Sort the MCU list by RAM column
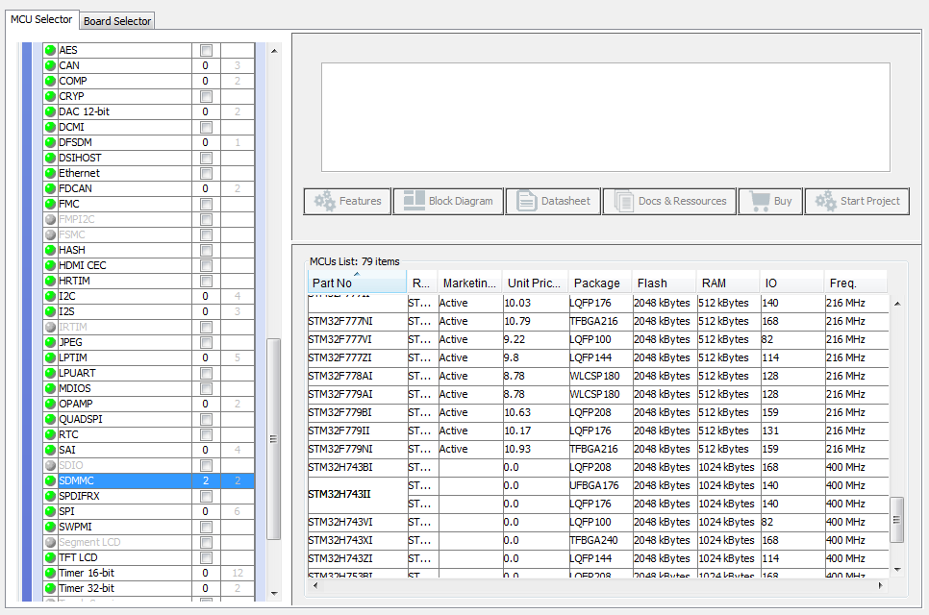Image resolution: width=929 pixels, height=615 pixels. pyautogui.click(x=728, y=283)
